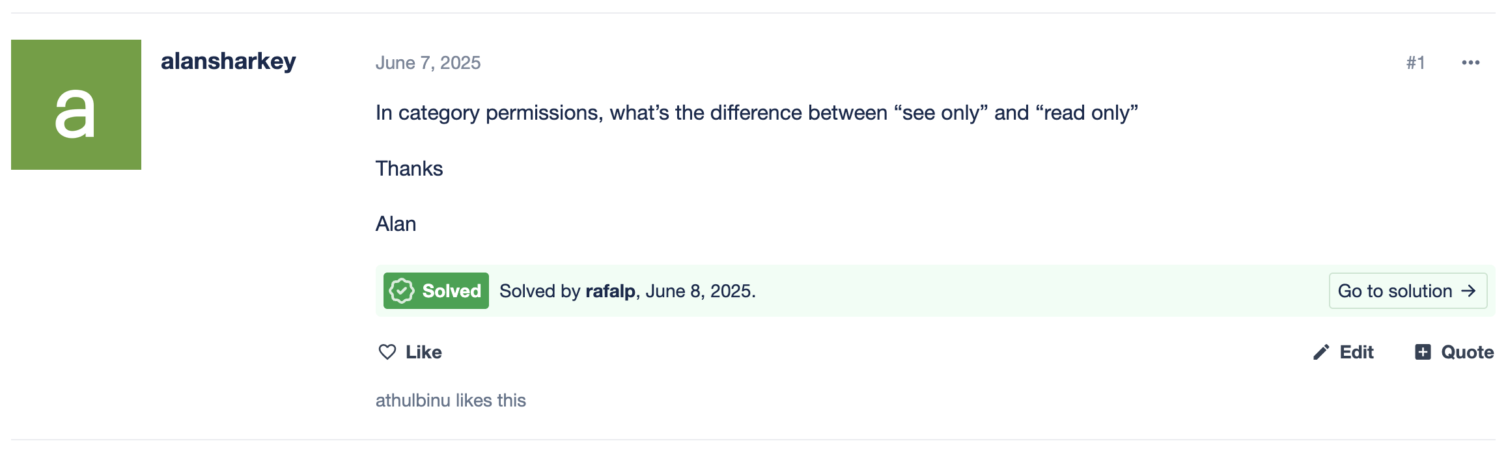
Task: Open alansharkey's user profile
Action: (228, 61)
